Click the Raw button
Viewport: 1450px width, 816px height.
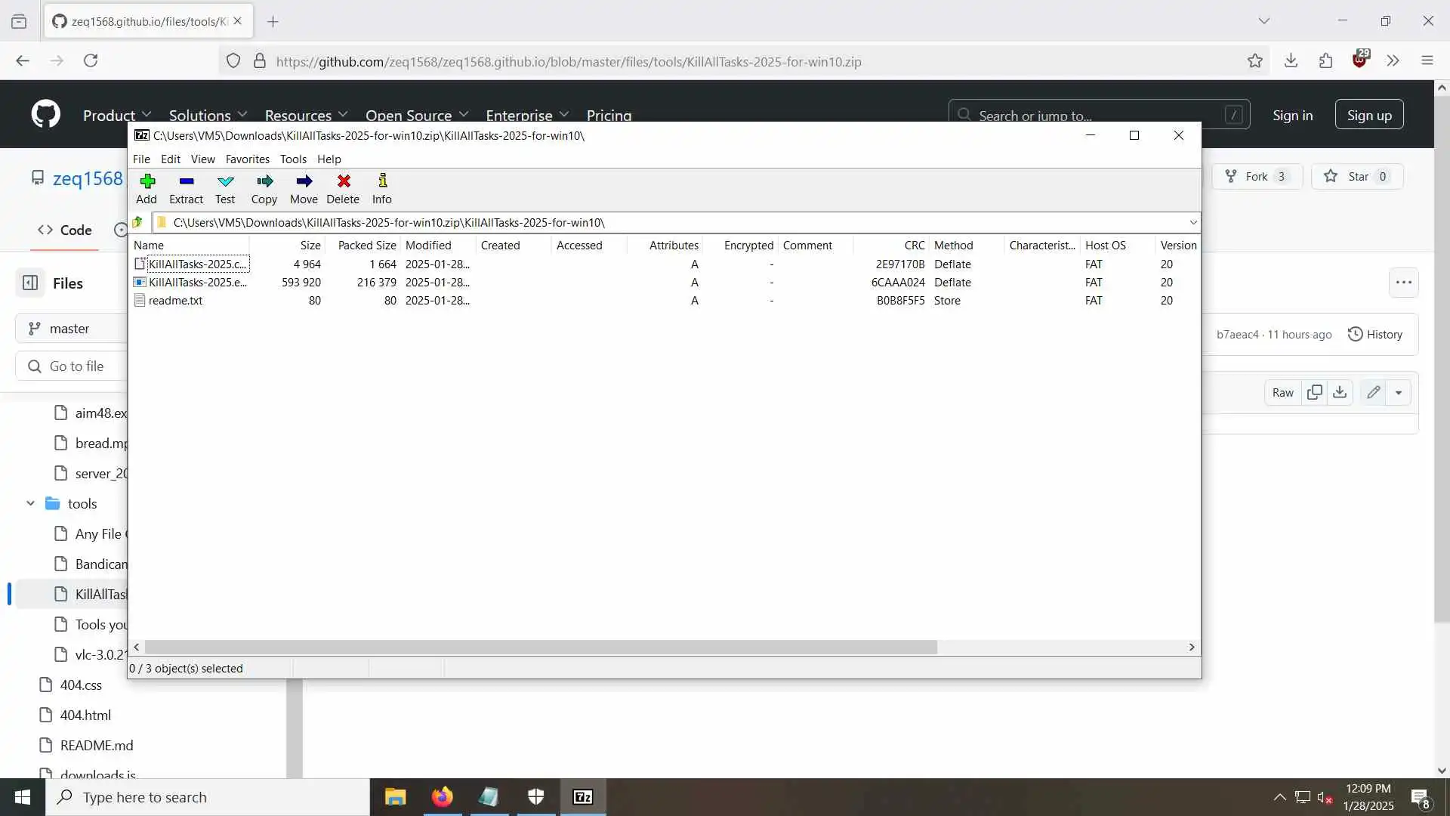tap(1282, 392)
